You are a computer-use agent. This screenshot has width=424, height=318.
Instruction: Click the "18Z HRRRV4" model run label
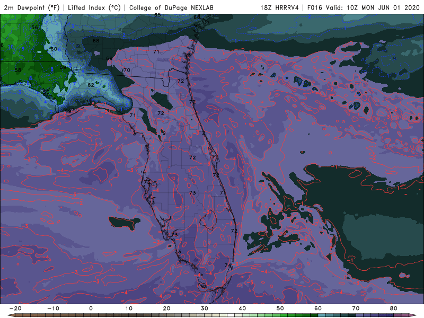click(280, 7)
